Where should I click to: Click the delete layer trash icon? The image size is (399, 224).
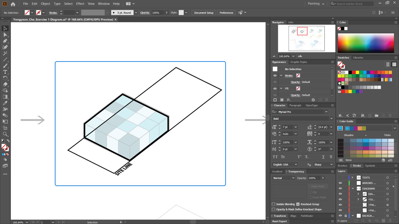click(390, 220)
